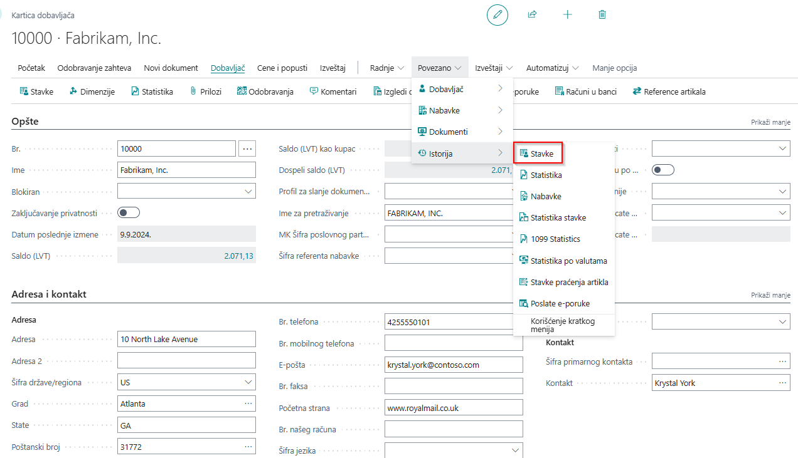The width and height of the screenshot is (798, 458).
Task: Switch to the Cene i popusti tab
Action: [282, 68]
